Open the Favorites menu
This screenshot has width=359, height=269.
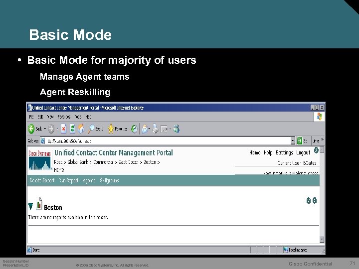coord(64,117)
